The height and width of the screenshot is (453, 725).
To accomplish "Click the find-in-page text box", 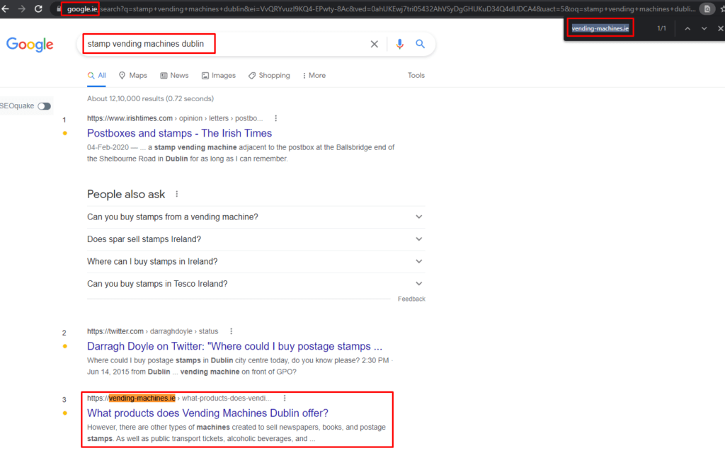I will click(x=600, y=28).
